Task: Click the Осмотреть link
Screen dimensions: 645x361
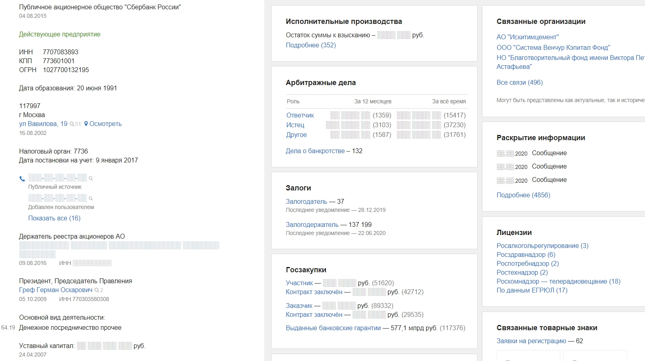Action: pyautogui.click(x=105, y=124)
